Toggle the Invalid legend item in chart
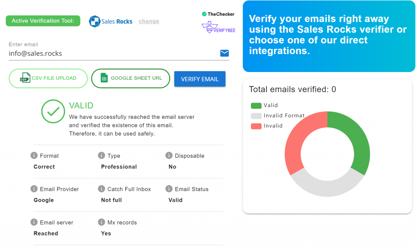Image resolution: width=416 pixels, height=249 pixels. click(x=266, y=126)
